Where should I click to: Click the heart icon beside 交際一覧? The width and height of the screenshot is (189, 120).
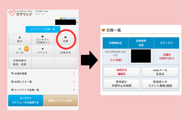point(103,30)
